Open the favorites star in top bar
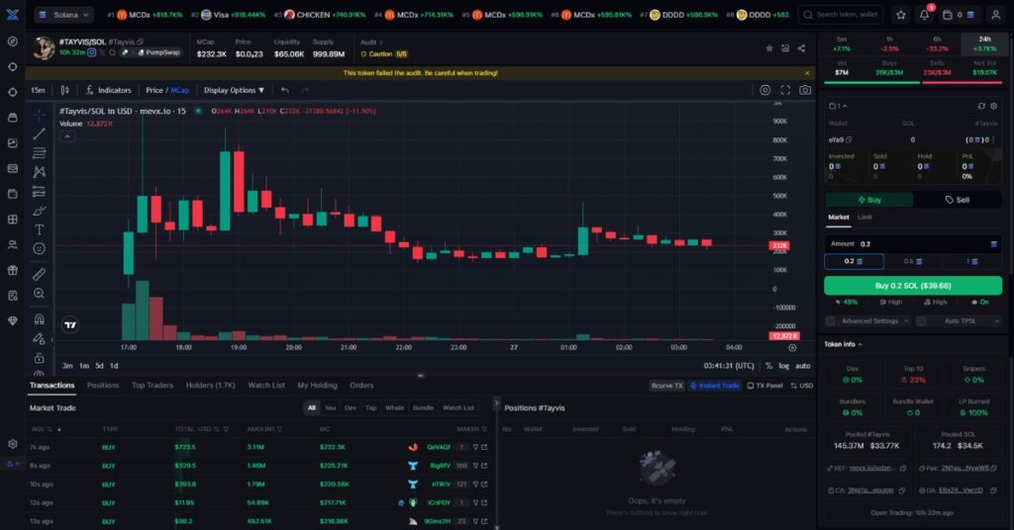Screen dimensions: 1014x530 point(901,14)
